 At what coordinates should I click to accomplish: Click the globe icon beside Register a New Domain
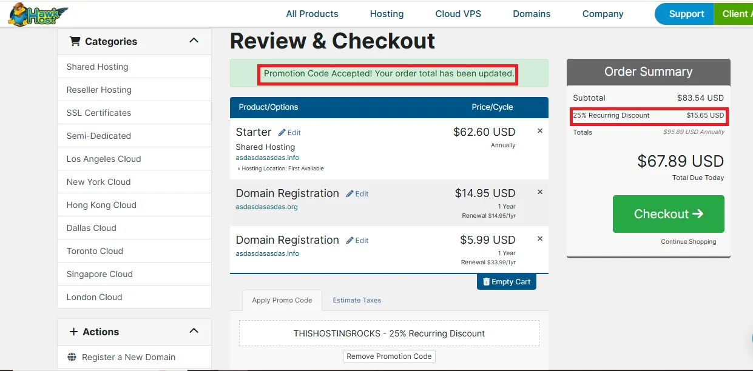[72, 357]
